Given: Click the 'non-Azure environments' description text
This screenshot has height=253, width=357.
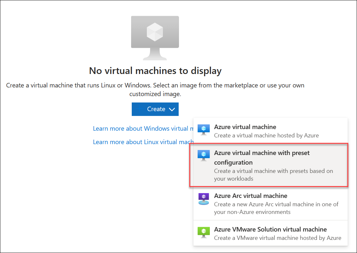Looking at the screenshot, I should [x=276, y=208].
